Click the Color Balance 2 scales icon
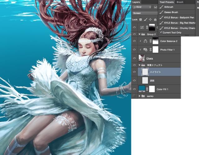 (x=145, y=41)
